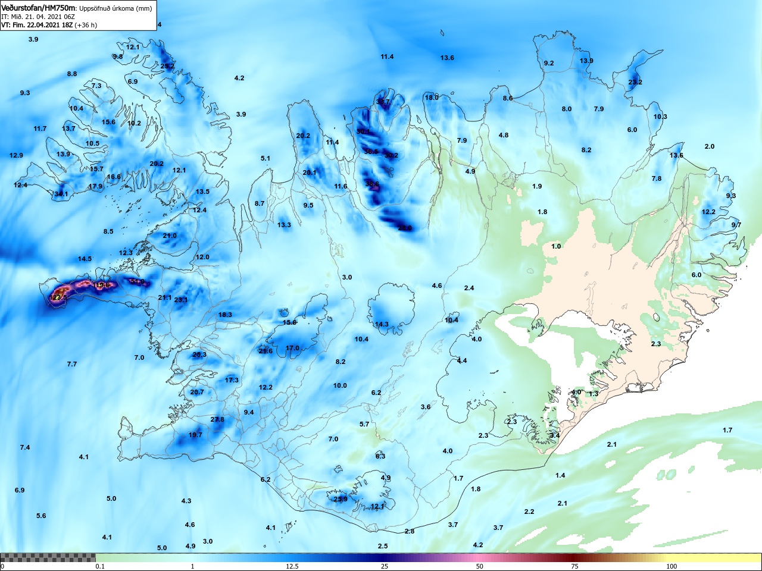Click the '13.5' precipitation value

coord(202,192)
